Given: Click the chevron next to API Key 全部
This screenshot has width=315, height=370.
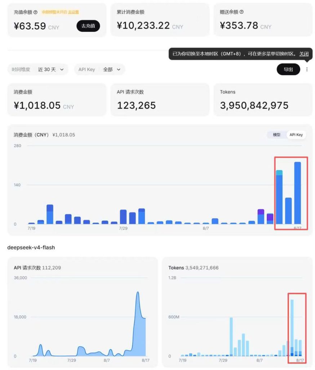Looking at the screenshot, I should 119,70.
